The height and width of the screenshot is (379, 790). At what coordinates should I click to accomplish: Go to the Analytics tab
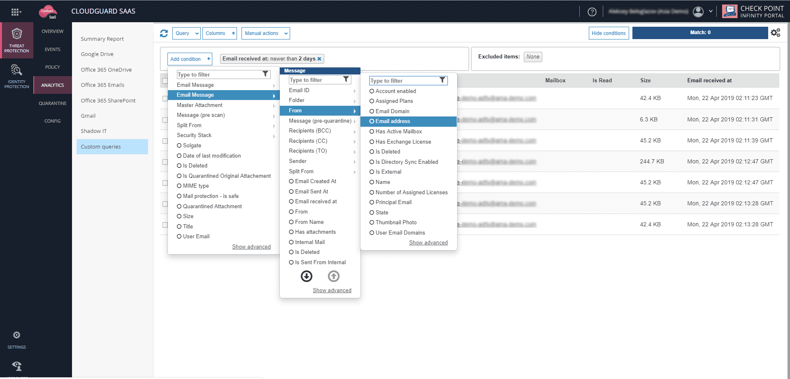(x=53, y=85)
